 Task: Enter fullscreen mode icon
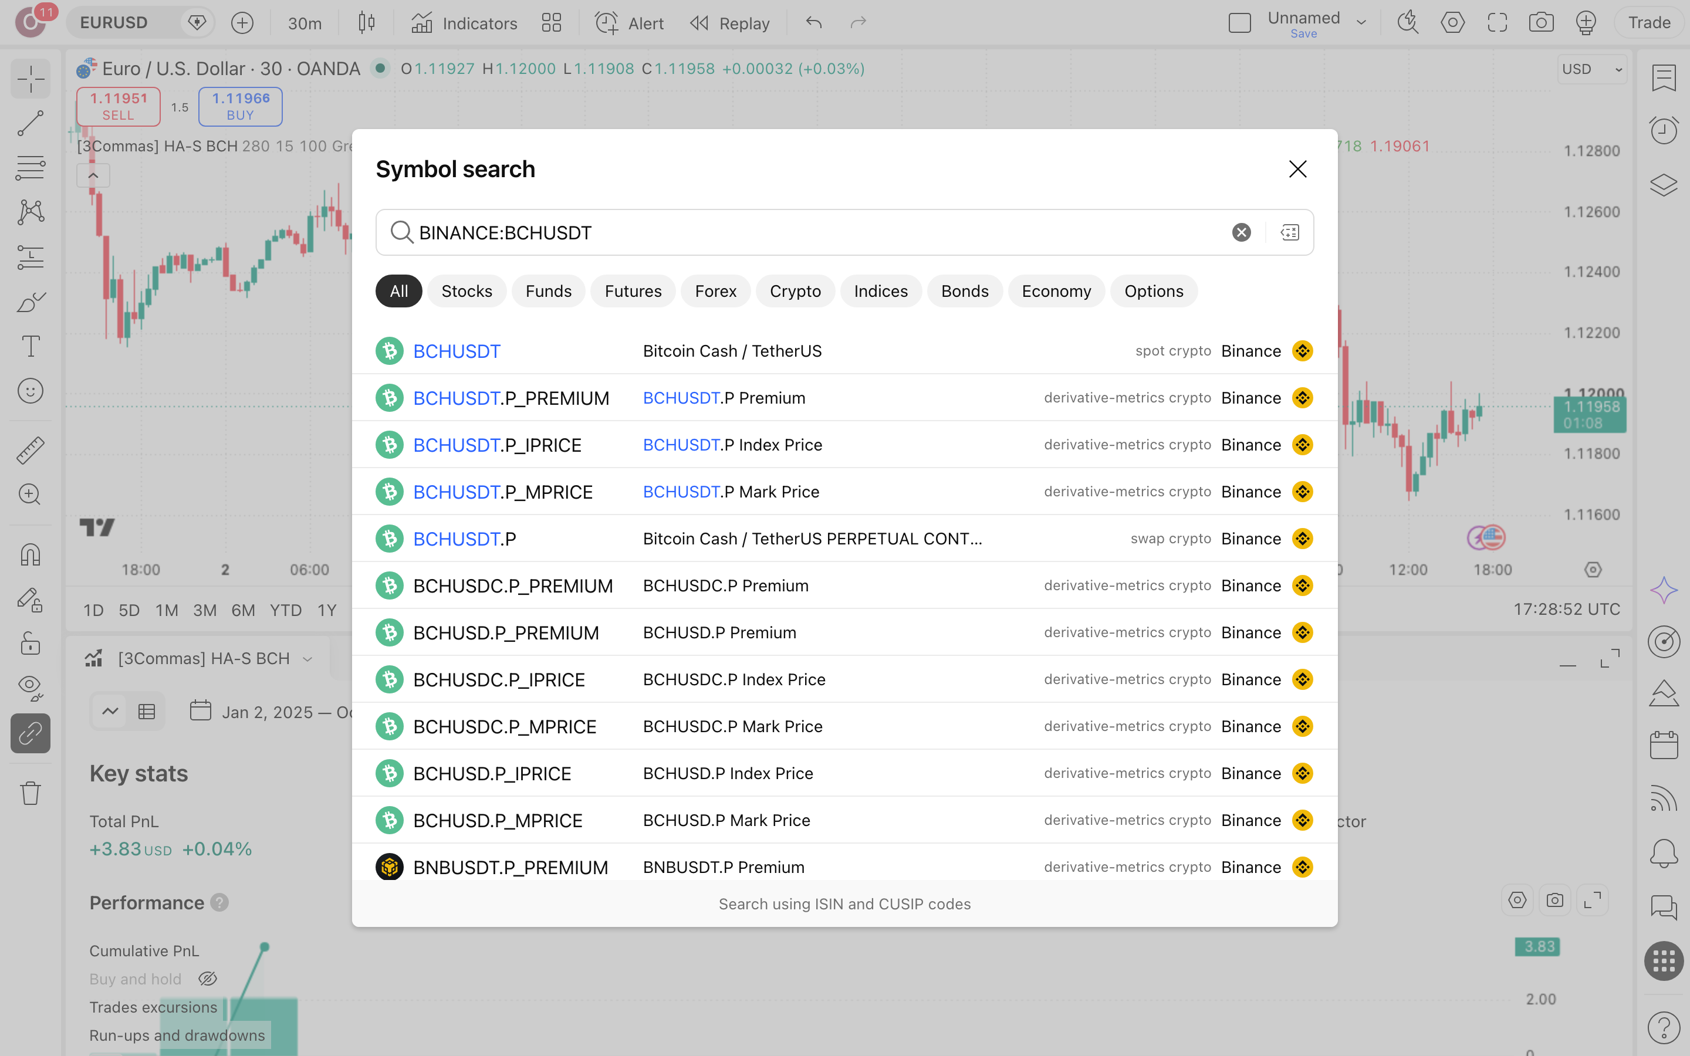1498,23
